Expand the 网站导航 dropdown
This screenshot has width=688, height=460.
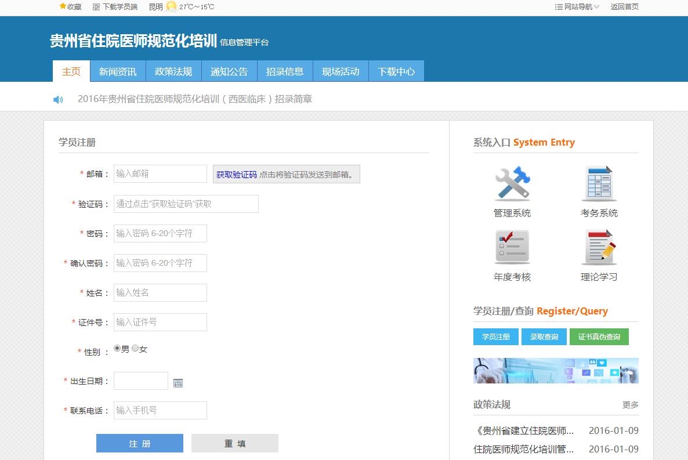click(577, 7)
